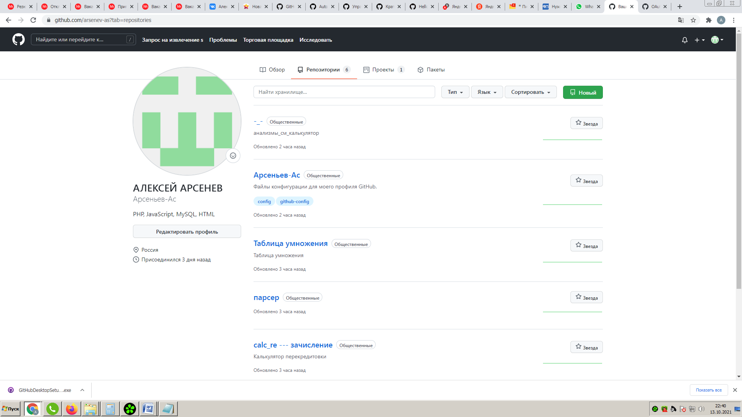Open the Пуск start button
Image resolution: width=742 pixels, height=417 pixels.
pyautogui.click(x=11, y=409)
